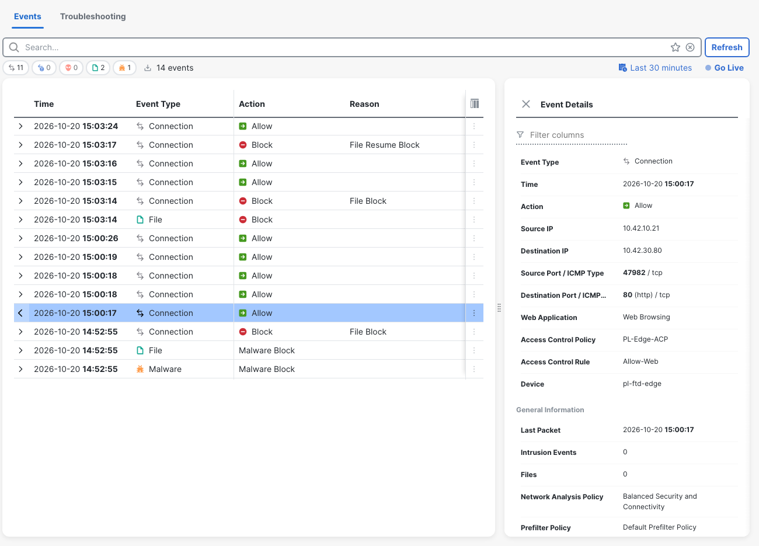The width and height of the screenshot is (759, 546).
Task: Open row menu for 15:00:26 event
Action: coord(474,238)
